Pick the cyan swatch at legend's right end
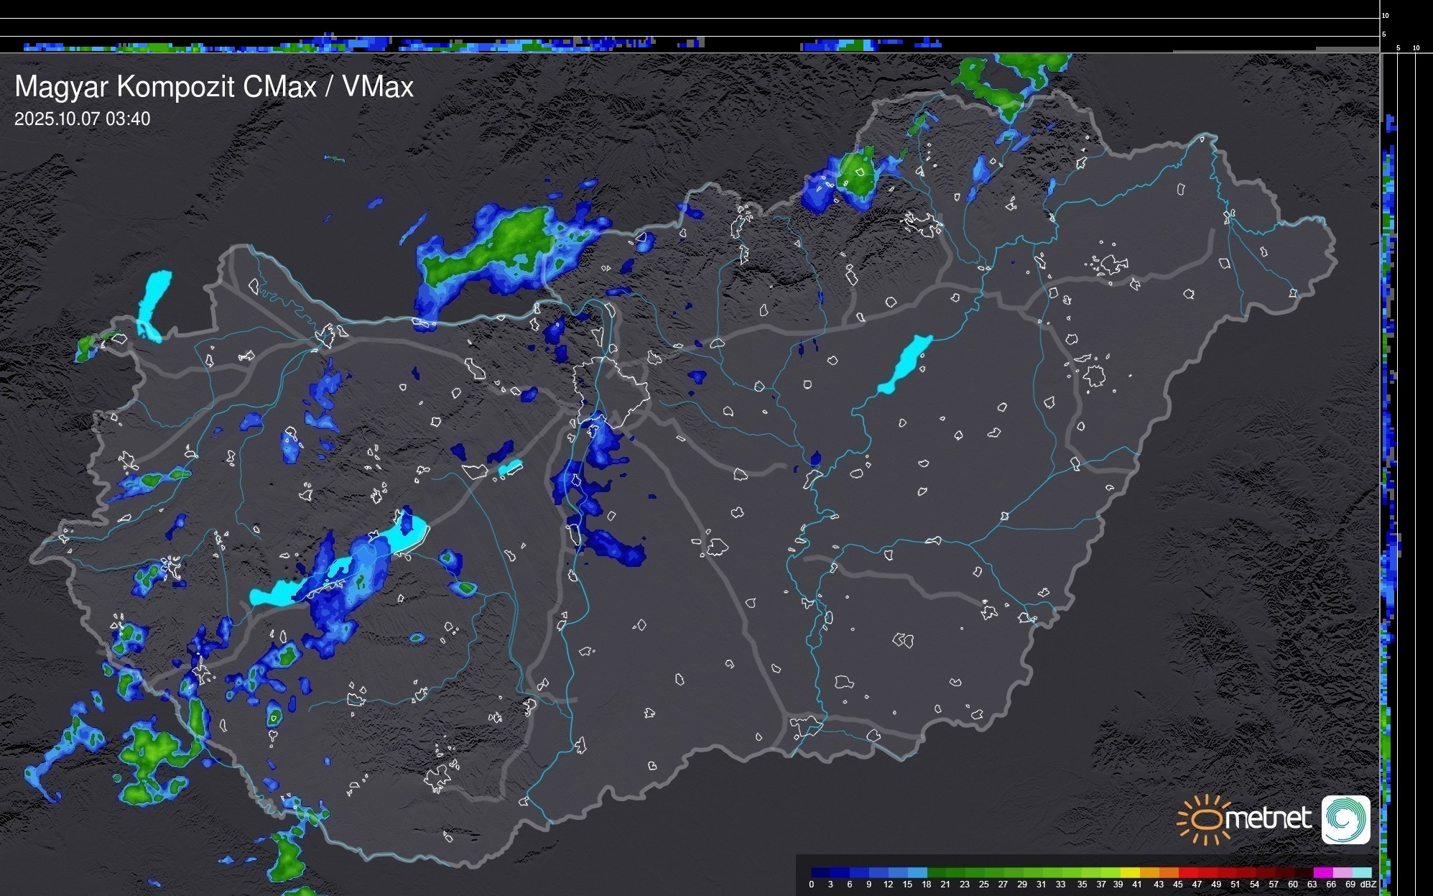1433x896 pixels. [1361, 872]
